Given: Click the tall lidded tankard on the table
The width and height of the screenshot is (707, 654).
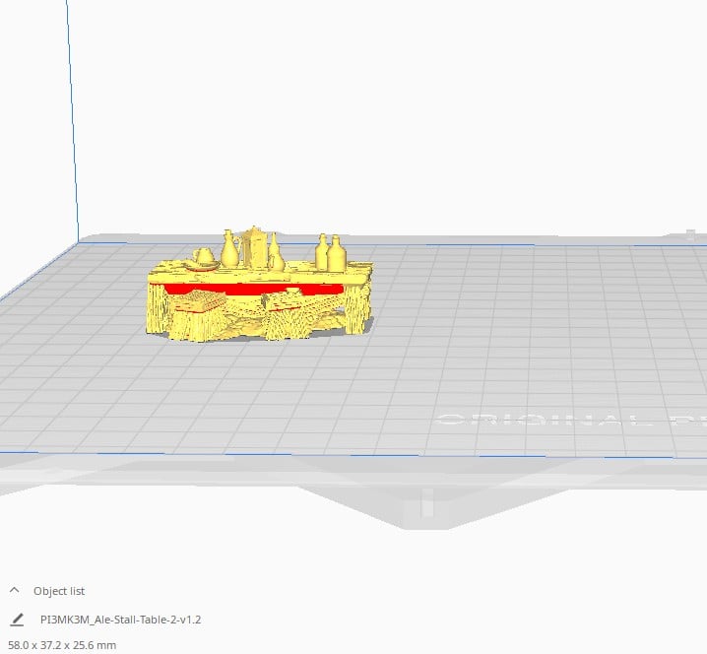Looking at the screenshot, I should point(255,245).
